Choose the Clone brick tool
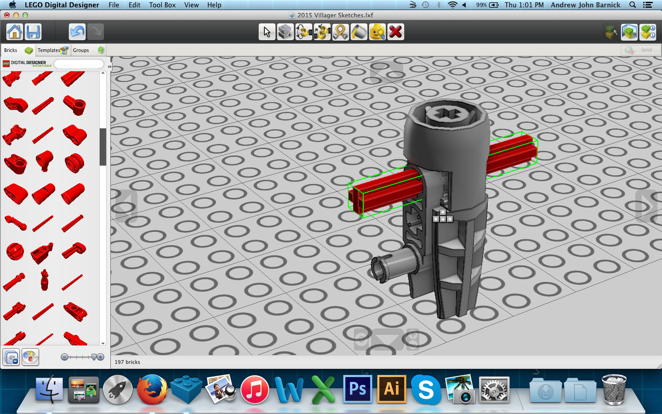The image size is (662, 414). click(x=285, y=32)
